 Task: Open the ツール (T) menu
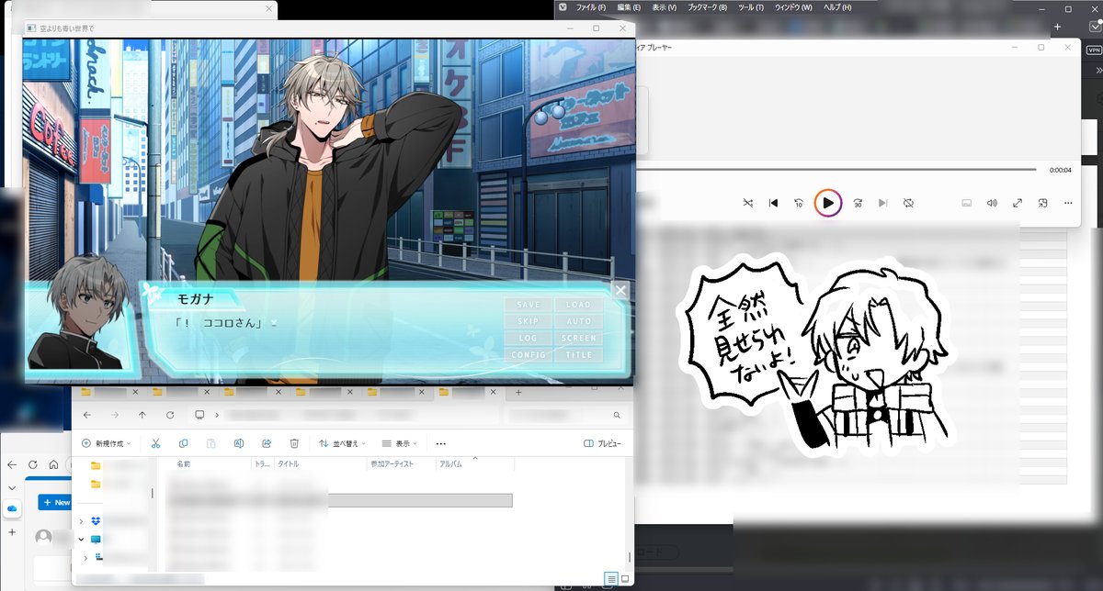click(x=751, y=7)
